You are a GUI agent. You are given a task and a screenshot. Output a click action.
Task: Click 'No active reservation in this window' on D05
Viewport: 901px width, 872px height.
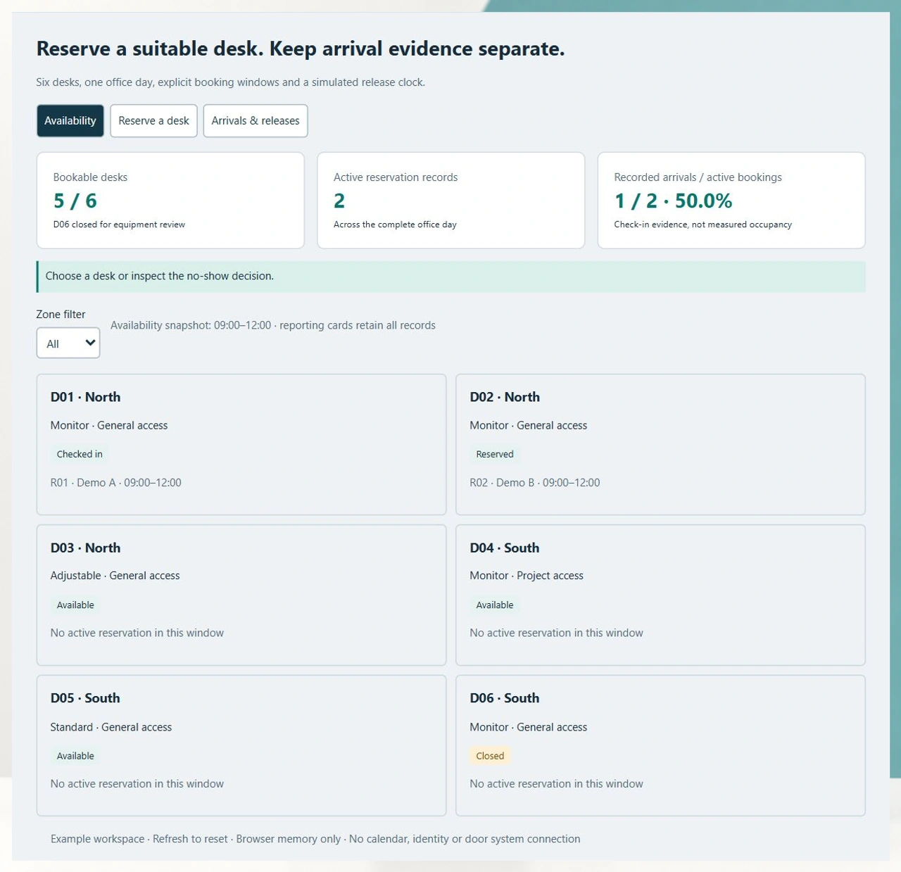point(137,784)
